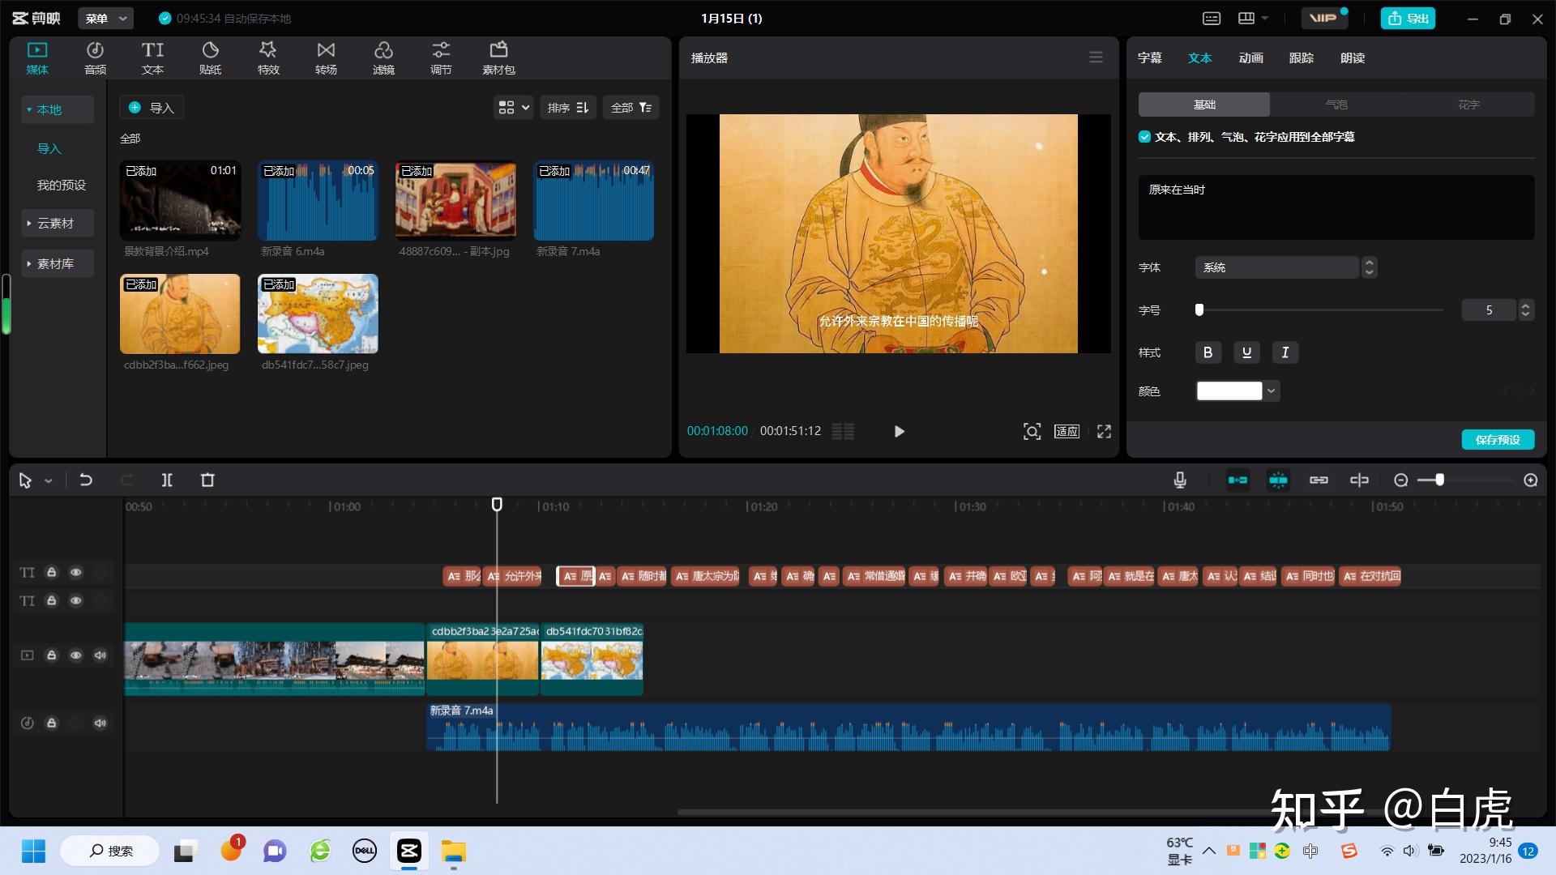
Task: Open the text color dropdown arrow
Action: (x=1272, y=391)
